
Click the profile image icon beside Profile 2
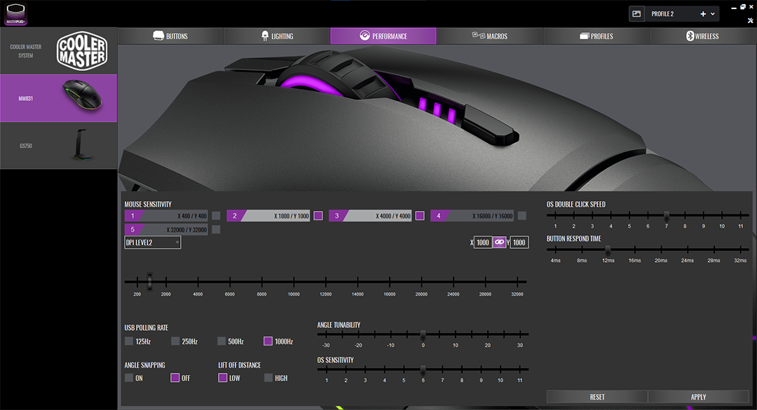[636, 13]
